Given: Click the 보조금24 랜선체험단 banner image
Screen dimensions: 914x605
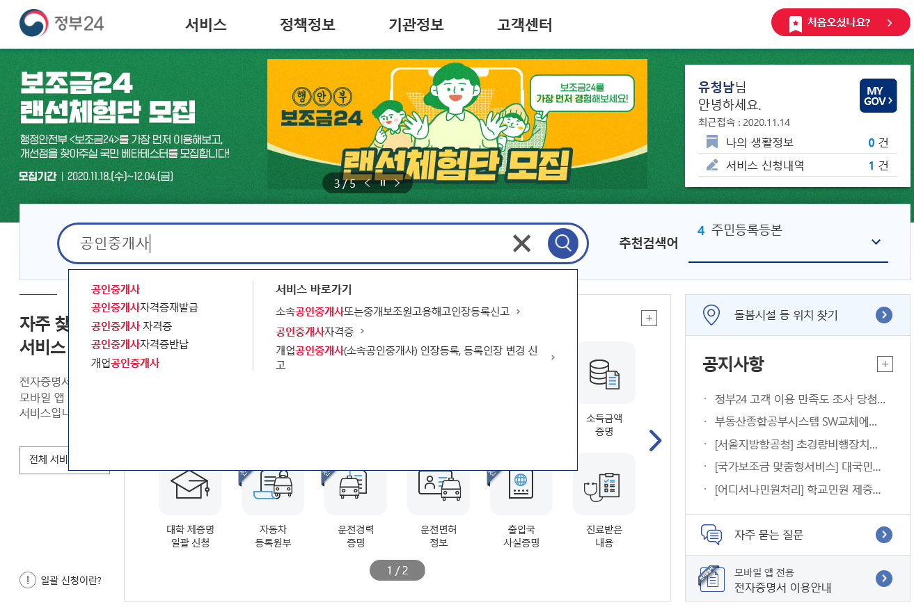Looking at the screenshot, I should click(x=457, y=124).
